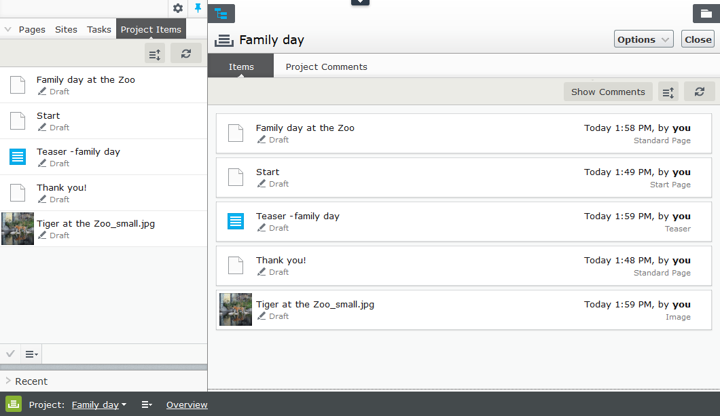Refresh the main project Items list
This screenshot has width=720, height=416.
pos(700,92)
